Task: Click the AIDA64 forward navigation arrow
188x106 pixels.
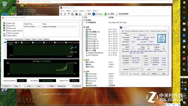Action: click(x=65, y=14)
